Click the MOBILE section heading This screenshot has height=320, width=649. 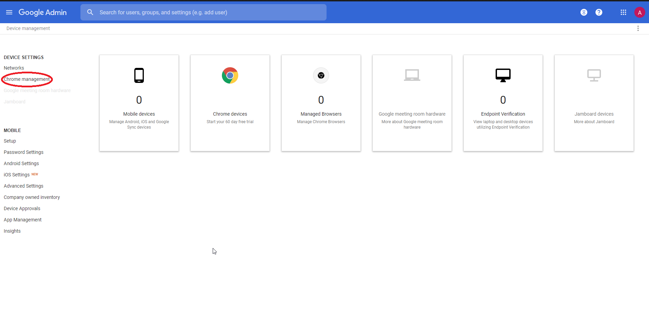point(12,130)
